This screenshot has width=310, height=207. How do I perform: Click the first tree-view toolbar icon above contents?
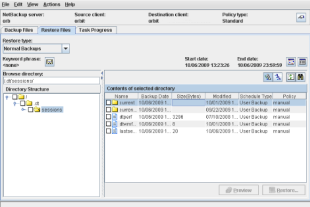[x=268, y=77]
